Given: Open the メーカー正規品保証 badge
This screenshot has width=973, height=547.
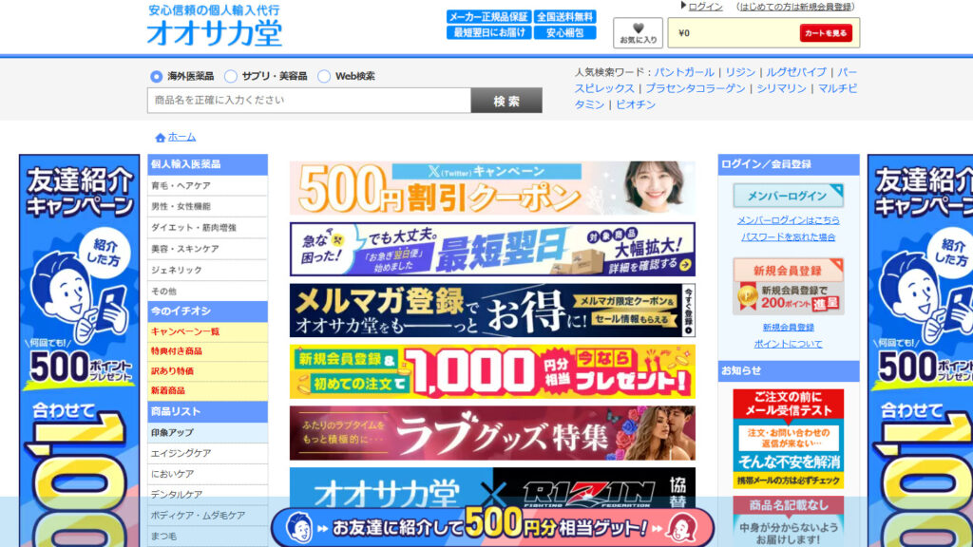Looking at the screenshot, I should 488,16.
